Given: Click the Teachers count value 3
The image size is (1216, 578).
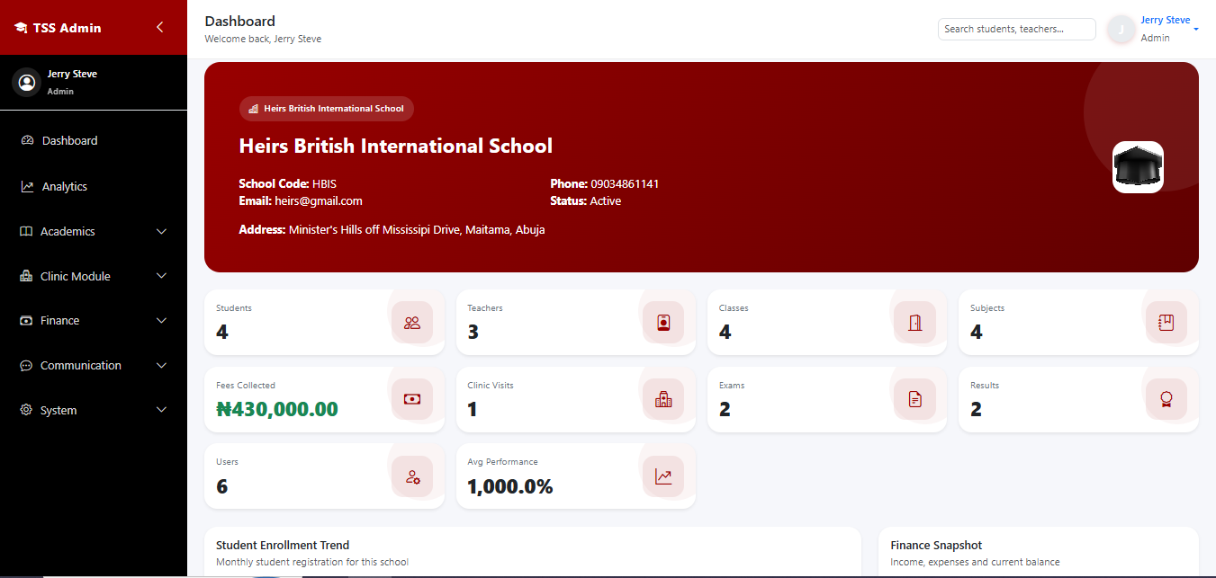Looking at the screenshot, I should pos(473,332).
